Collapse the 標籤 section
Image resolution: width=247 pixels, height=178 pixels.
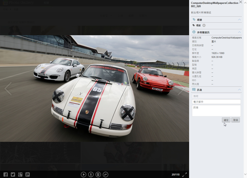tap(239, 20)
